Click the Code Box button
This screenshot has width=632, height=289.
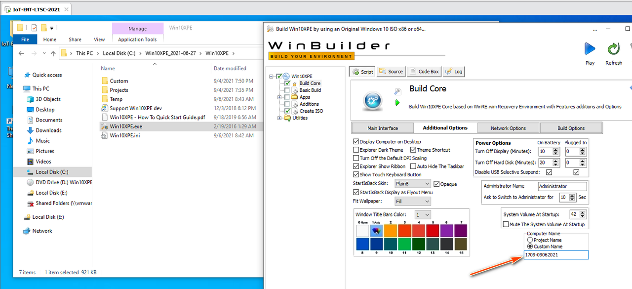(x=424, y=72)
